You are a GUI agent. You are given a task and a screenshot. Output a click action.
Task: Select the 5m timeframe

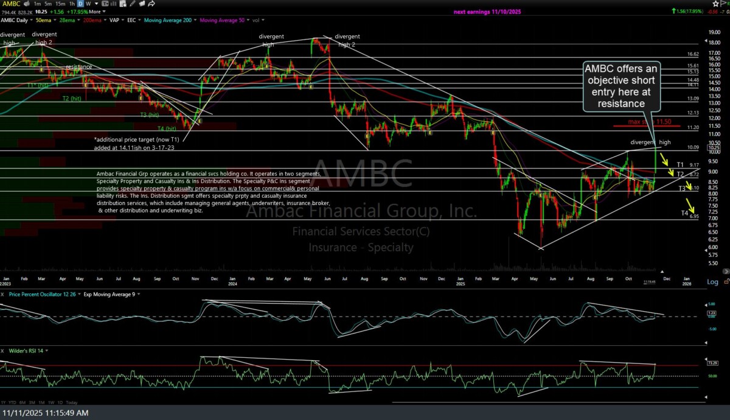[49, 4]
